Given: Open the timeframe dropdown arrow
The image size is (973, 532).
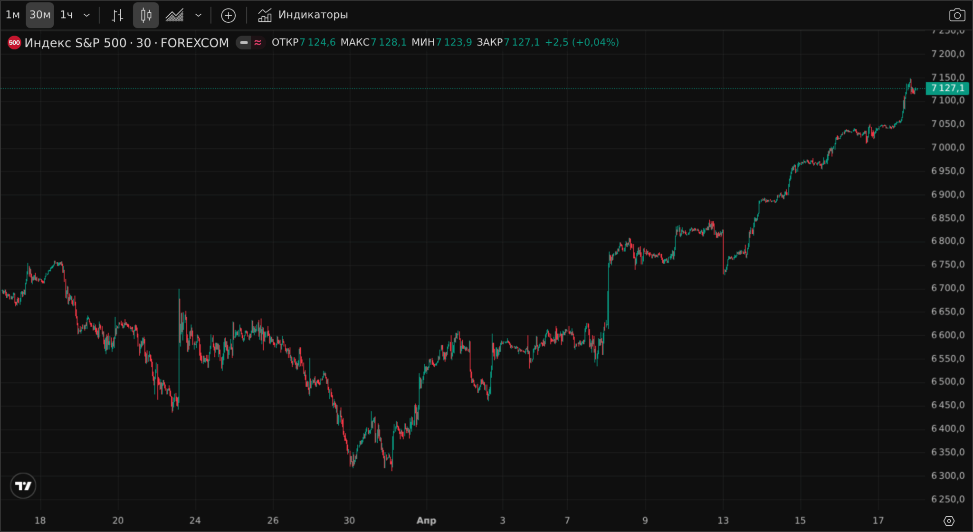Looking at the screenshot, I should coord(86,15).
